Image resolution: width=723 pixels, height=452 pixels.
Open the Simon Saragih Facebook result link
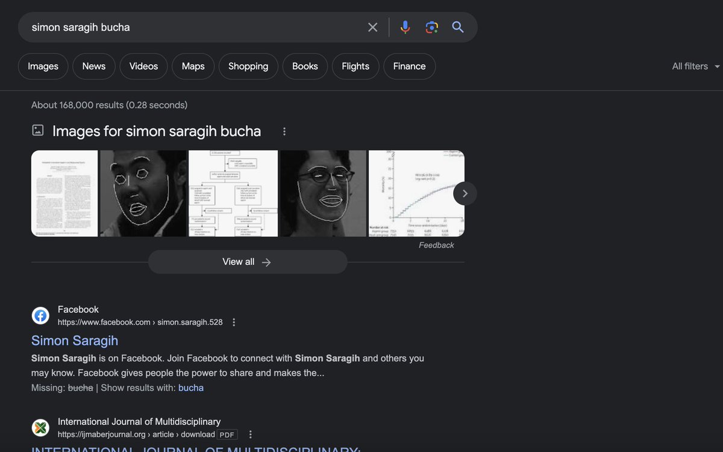[75, 341]
